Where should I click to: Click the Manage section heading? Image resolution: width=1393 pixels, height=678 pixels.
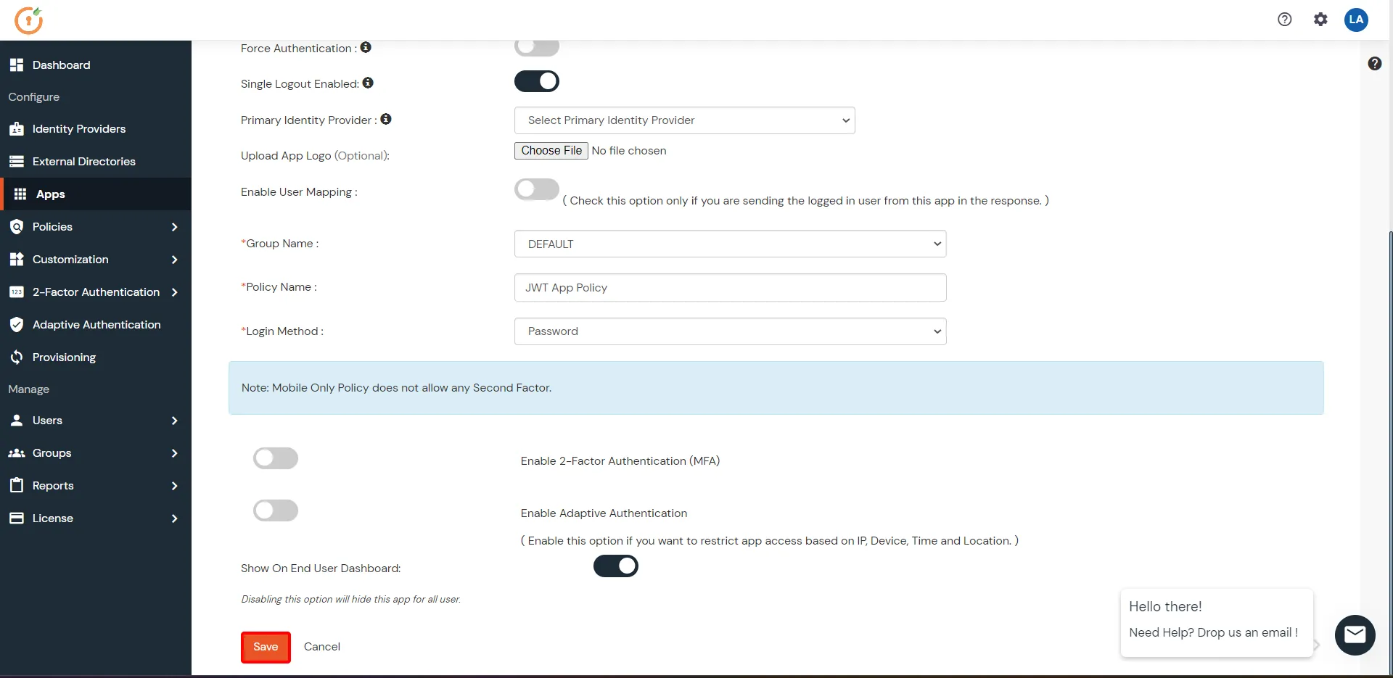click(29, 389)
